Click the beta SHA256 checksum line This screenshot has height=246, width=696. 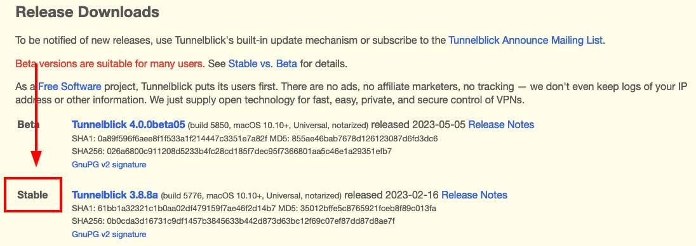pos(232,152)
